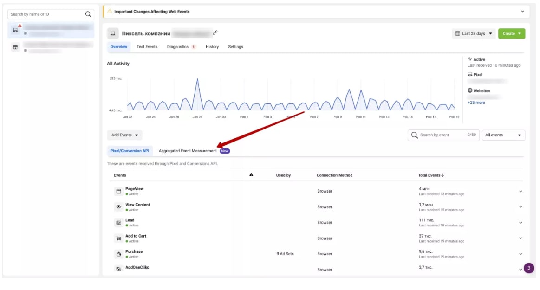Click the Purchase event icon

(118, 254)
